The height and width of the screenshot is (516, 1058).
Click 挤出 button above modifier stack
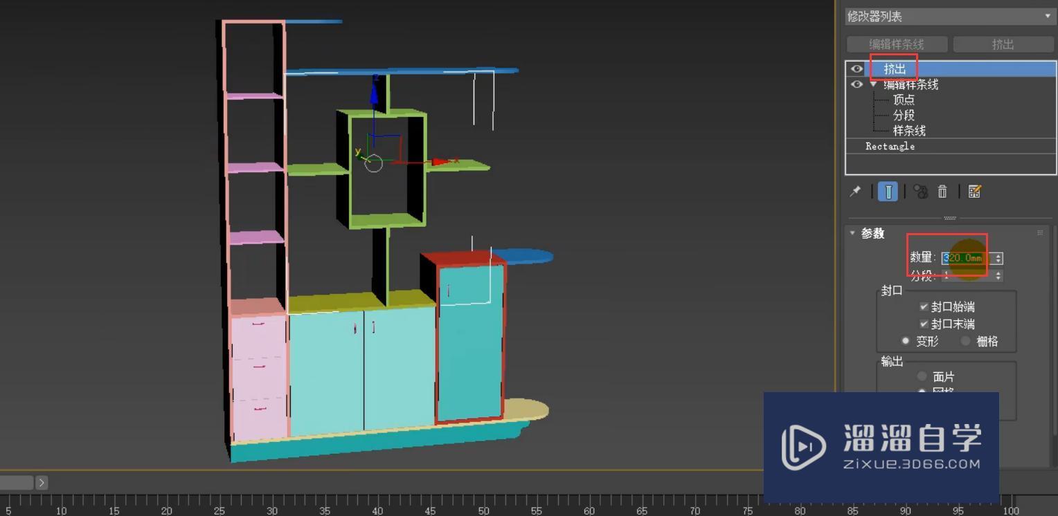coord(1003,44)
